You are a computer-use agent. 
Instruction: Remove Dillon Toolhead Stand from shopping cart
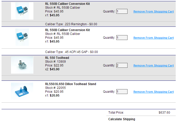(x=154, y=92)
